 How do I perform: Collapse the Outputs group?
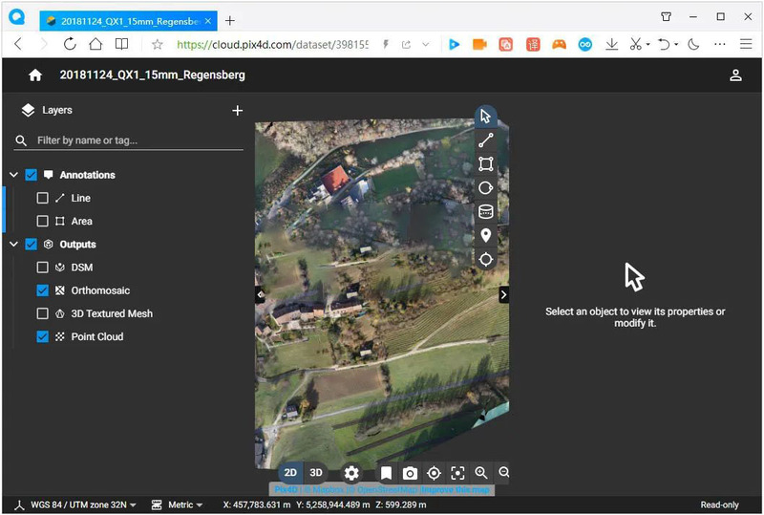click(14, 245)
